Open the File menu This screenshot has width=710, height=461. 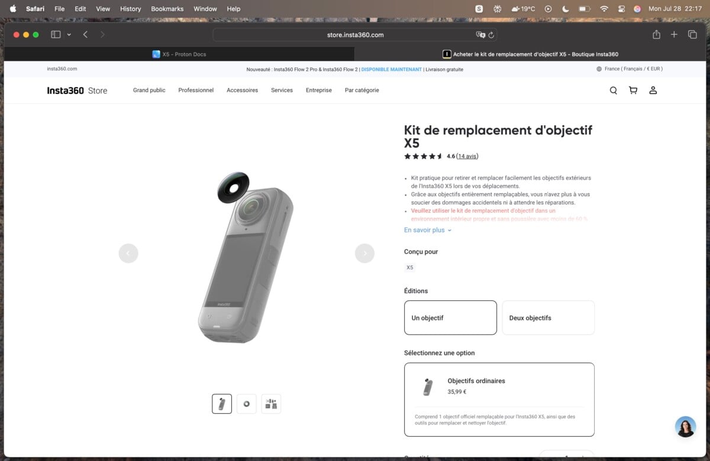[x=59, y=9]
